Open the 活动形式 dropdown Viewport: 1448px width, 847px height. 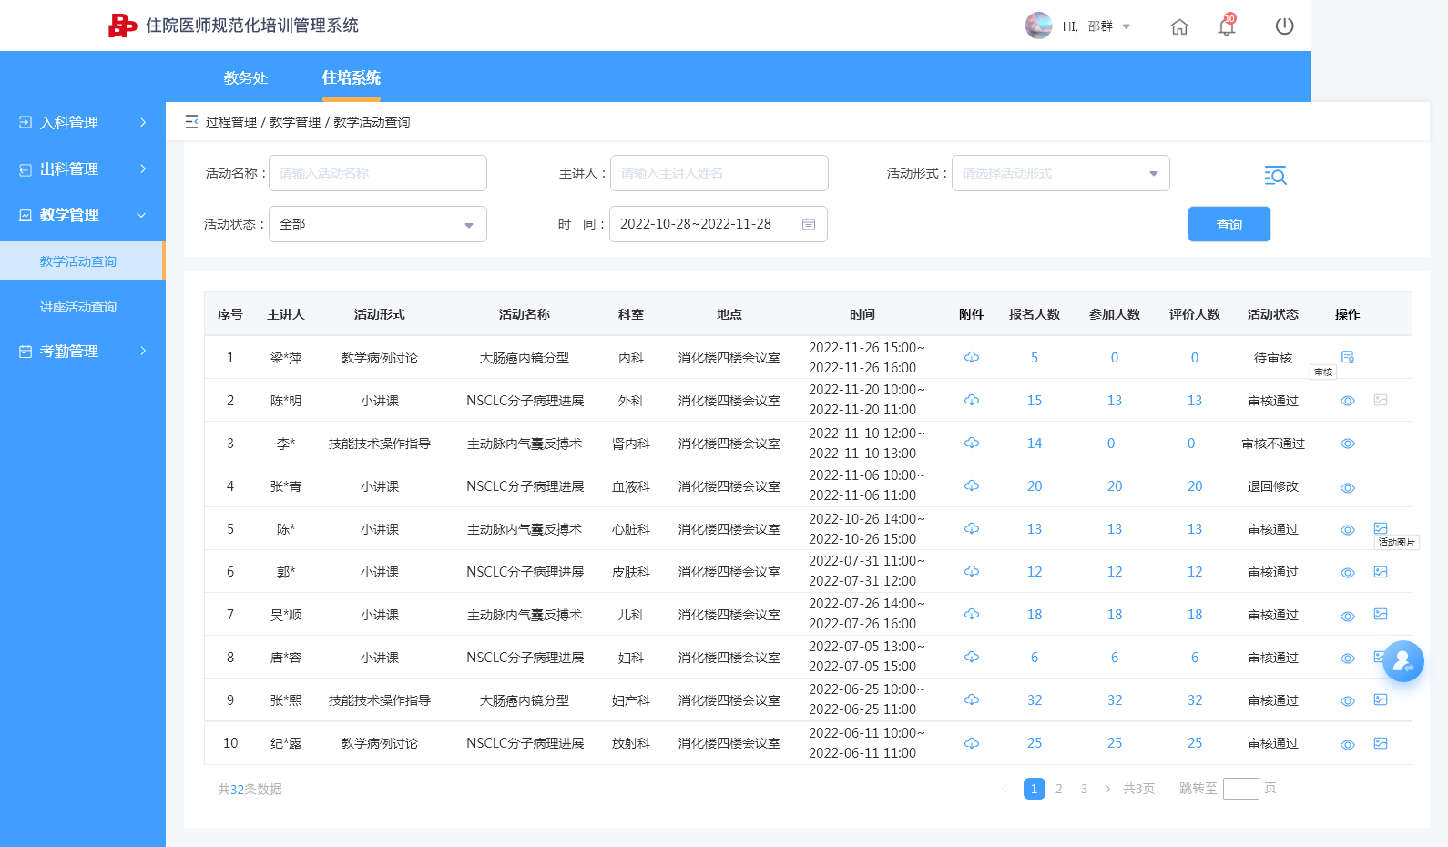(x=1061, y=173)
